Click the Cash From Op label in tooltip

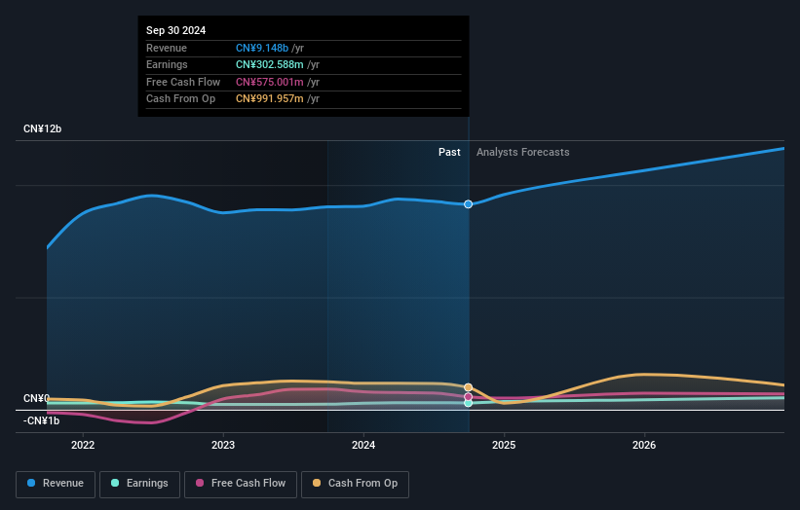click(180, 99)
